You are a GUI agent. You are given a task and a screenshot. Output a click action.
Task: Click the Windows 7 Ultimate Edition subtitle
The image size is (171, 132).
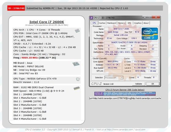coord(47,25)
